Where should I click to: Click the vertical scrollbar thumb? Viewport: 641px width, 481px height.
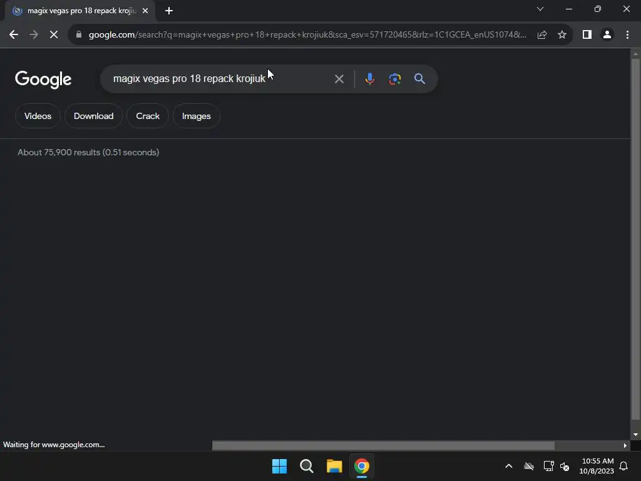(x=635, y=239)
